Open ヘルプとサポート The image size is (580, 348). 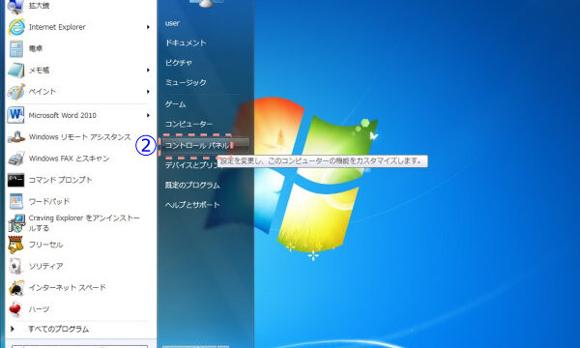(192, 205)
